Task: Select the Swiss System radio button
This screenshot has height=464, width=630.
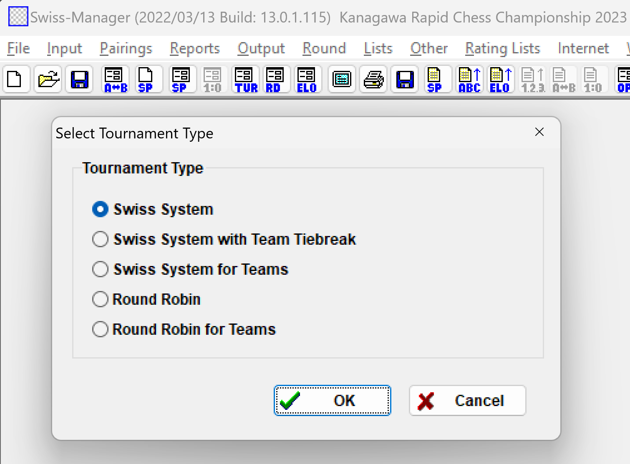Action: pos(100,209)
